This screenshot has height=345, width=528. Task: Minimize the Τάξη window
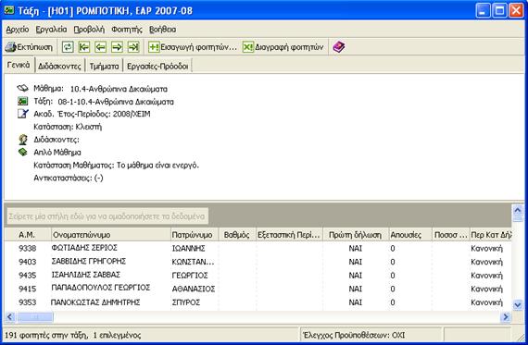483,11
